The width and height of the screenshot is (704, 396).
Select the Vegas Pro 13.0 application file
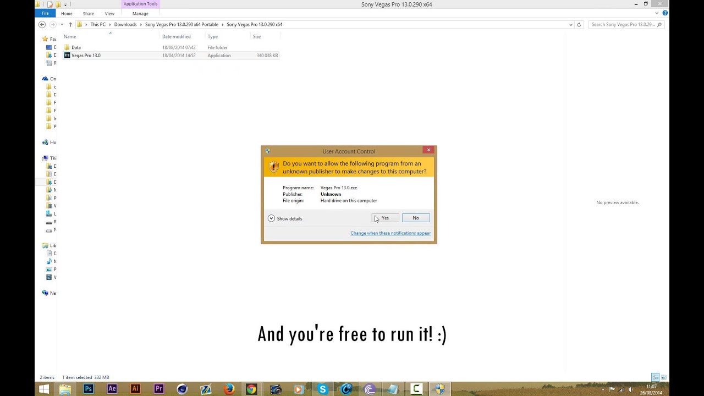tap(171, 56)
